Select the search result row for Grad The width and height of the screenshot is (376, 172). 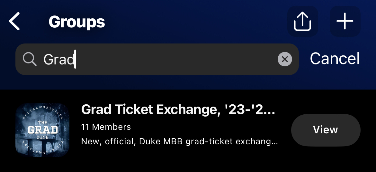[180, 130]
